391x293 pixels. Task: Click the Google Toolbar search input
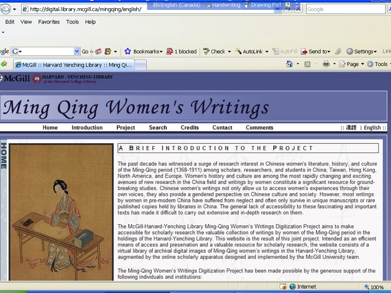tap(46, 52)
